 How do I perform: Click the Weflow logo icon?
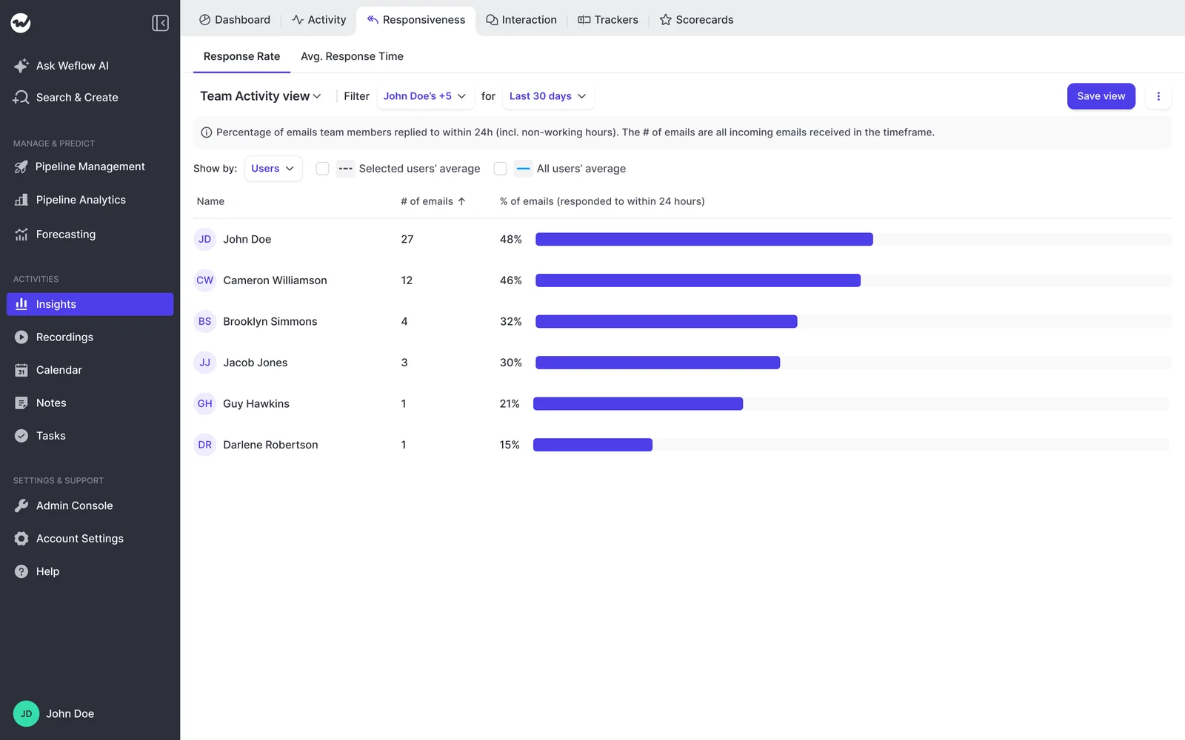click(x=21, y=23)
